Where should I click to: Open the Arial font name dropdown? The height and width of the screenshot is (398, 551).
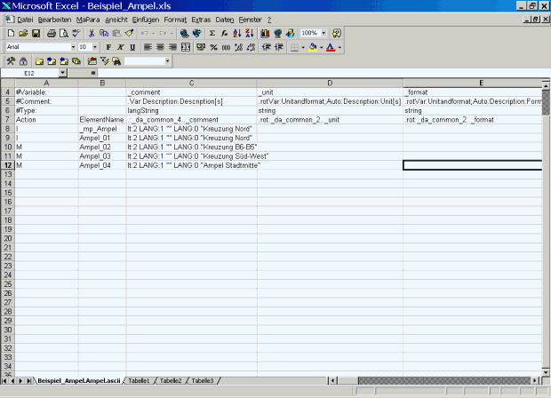(73, 47)
